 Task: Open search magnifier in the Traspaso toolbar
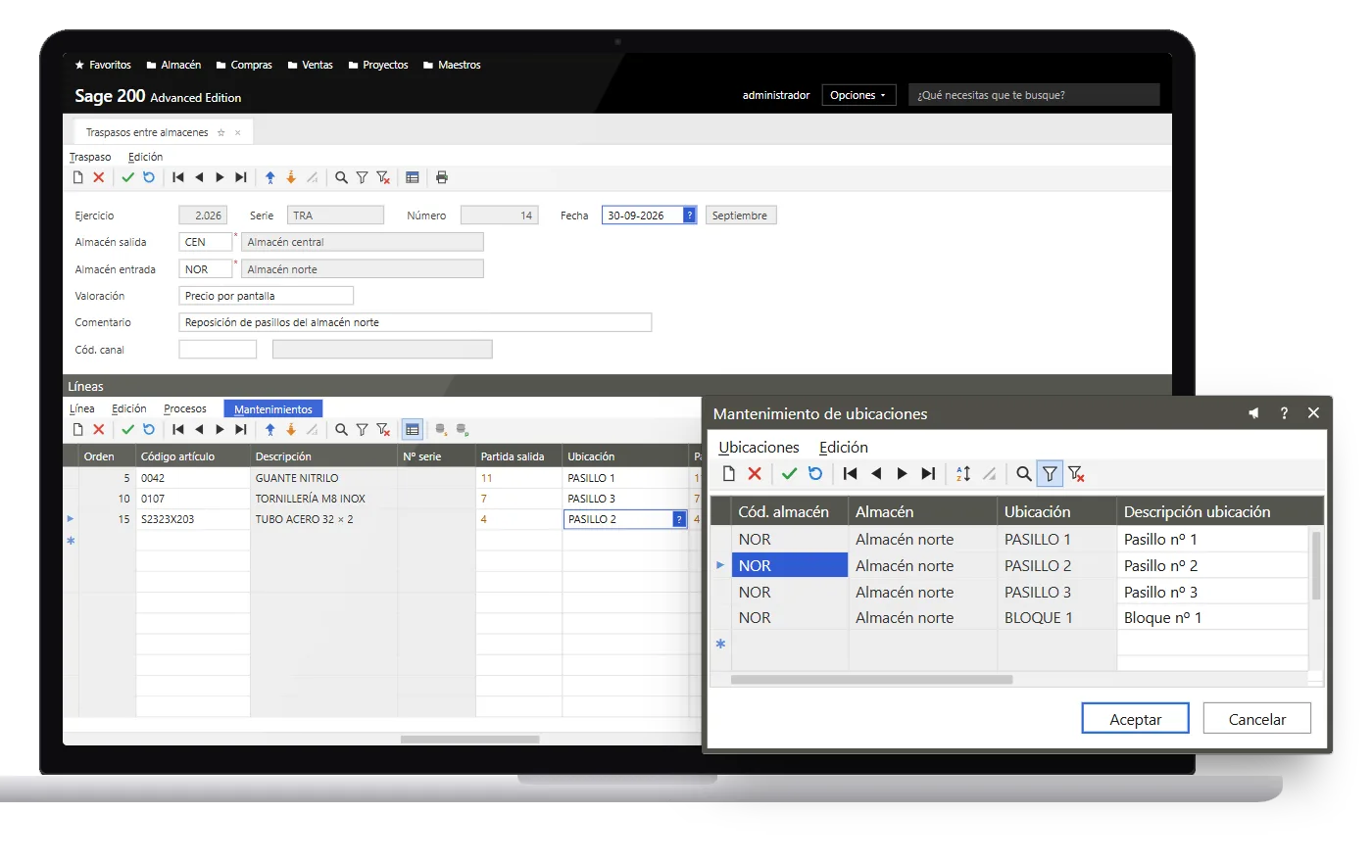pyautogui.click(x=341, y=177)
